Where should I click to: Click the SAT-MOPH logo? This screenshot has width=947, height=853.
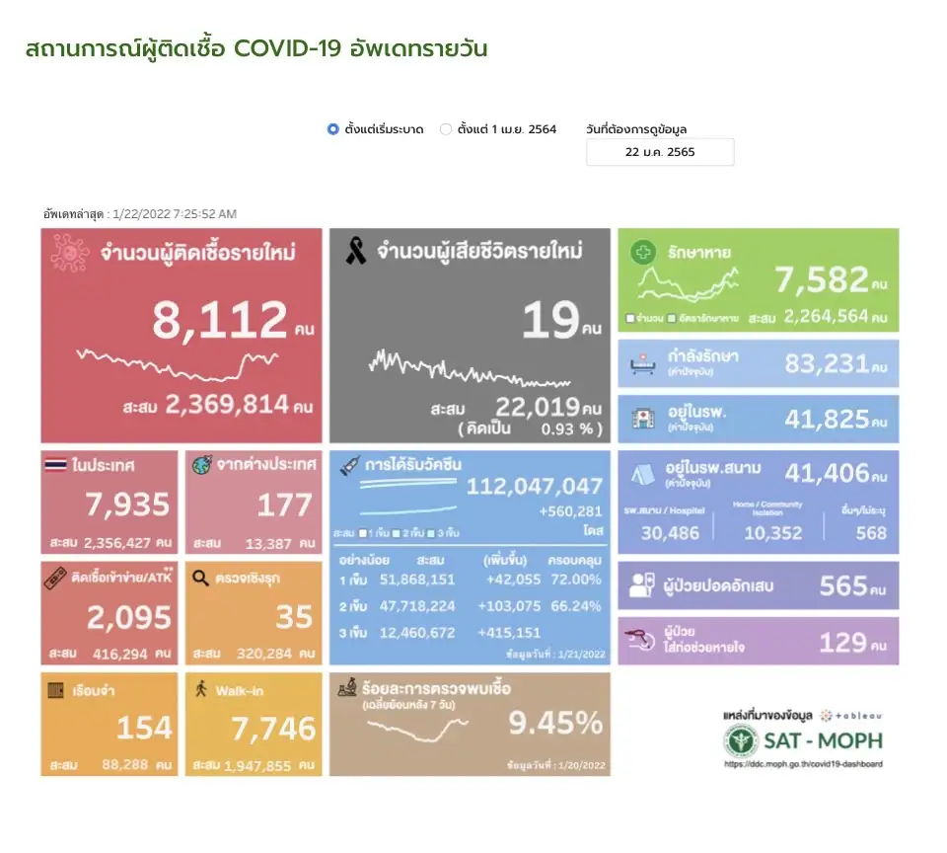(801, 739)
